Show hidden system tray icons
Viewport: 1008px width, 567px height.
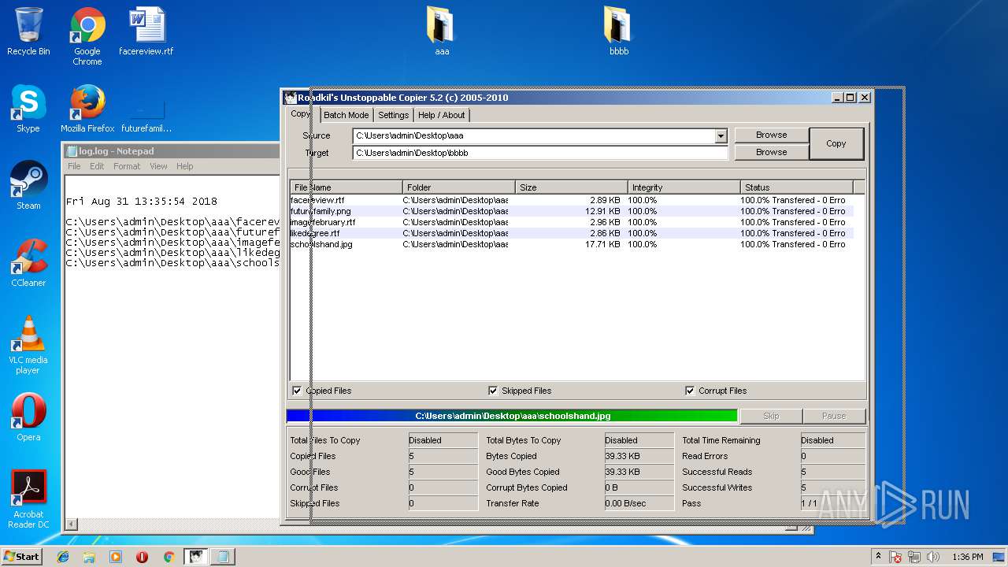pos(879,557)
